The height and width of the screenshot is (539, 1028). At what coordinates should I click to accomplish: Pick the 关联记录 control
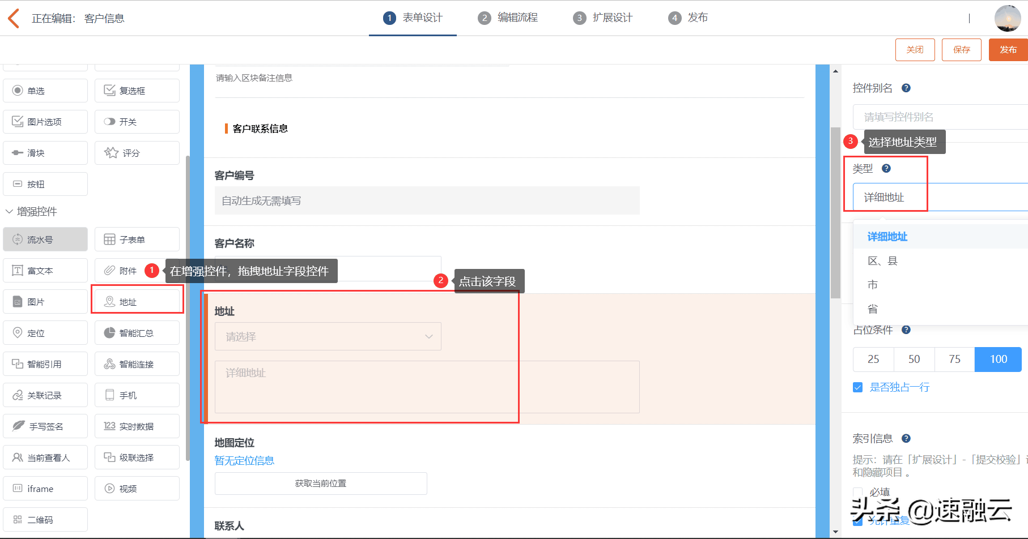click(x=45, y=395)
